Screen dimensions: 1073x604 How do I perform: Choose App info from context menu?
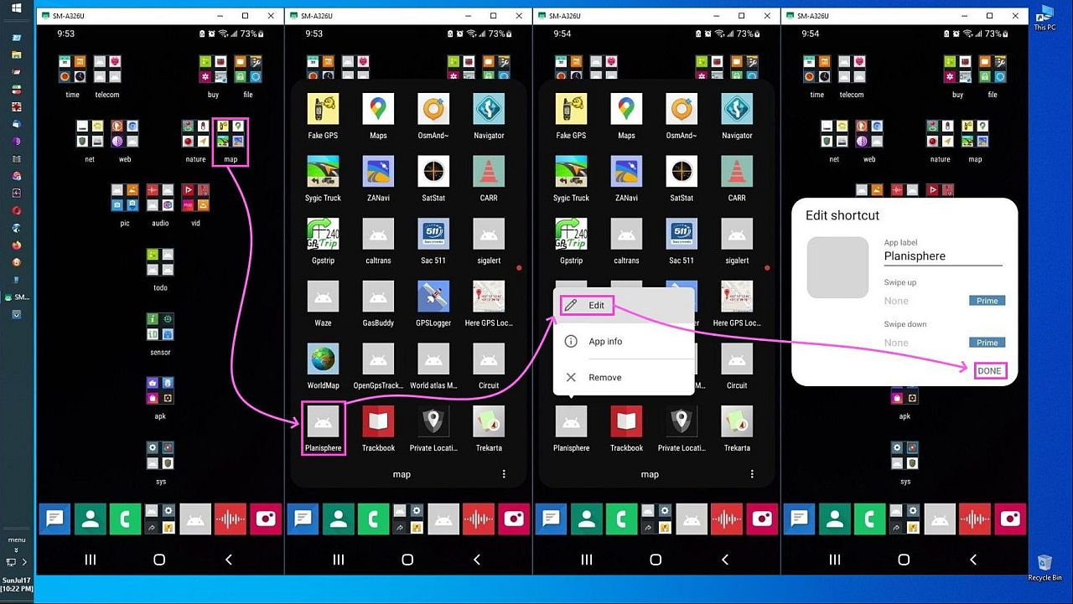point(624,342)
